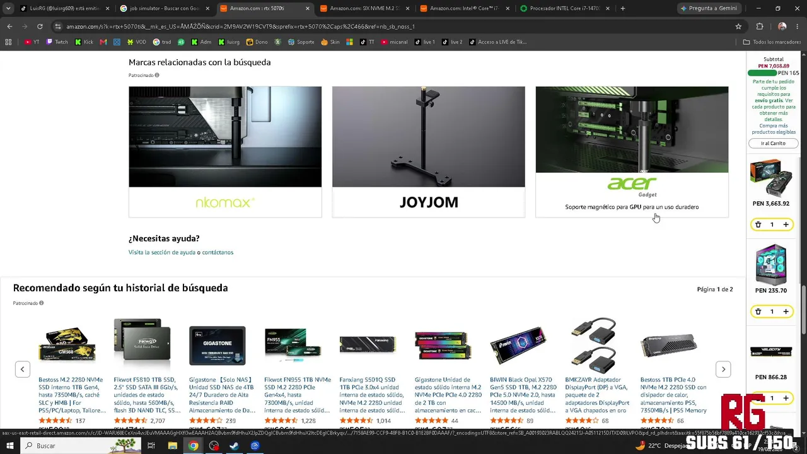Go back with the browser back arrow
The image size is (807, 454).
pos(9,26)
